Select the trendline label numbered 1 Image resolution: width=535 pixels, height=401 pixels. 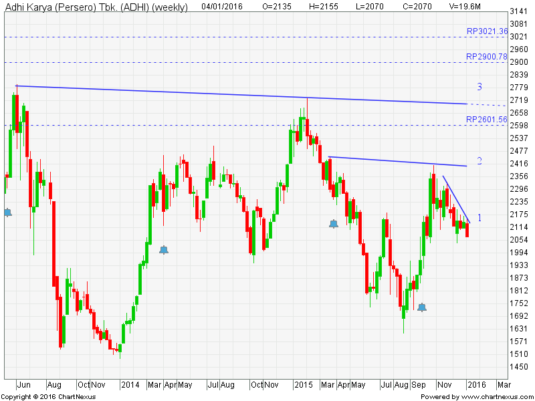(x=479, y=218)
